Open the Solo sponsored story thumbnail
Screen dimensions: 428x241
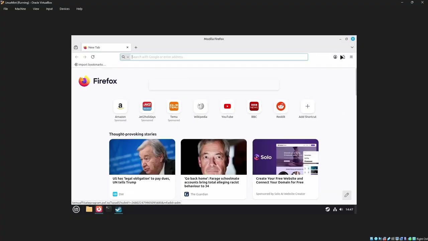pos(286,157)
